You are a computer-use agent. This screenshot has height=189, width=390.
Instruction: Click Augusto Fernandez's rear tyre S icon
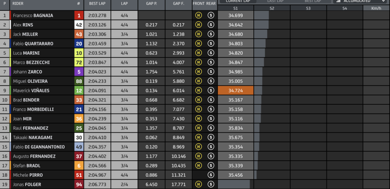[x=211, y=156]
